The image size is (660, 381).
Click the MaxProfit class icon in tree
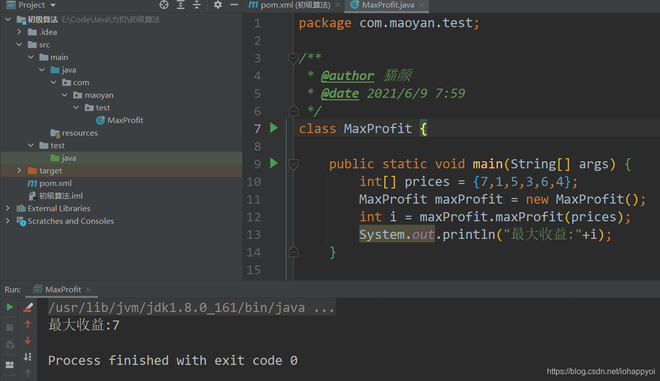100,120
